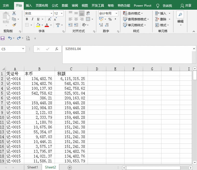Click 插入 insert cells button
Screen dimensions: 197x170
161,13
